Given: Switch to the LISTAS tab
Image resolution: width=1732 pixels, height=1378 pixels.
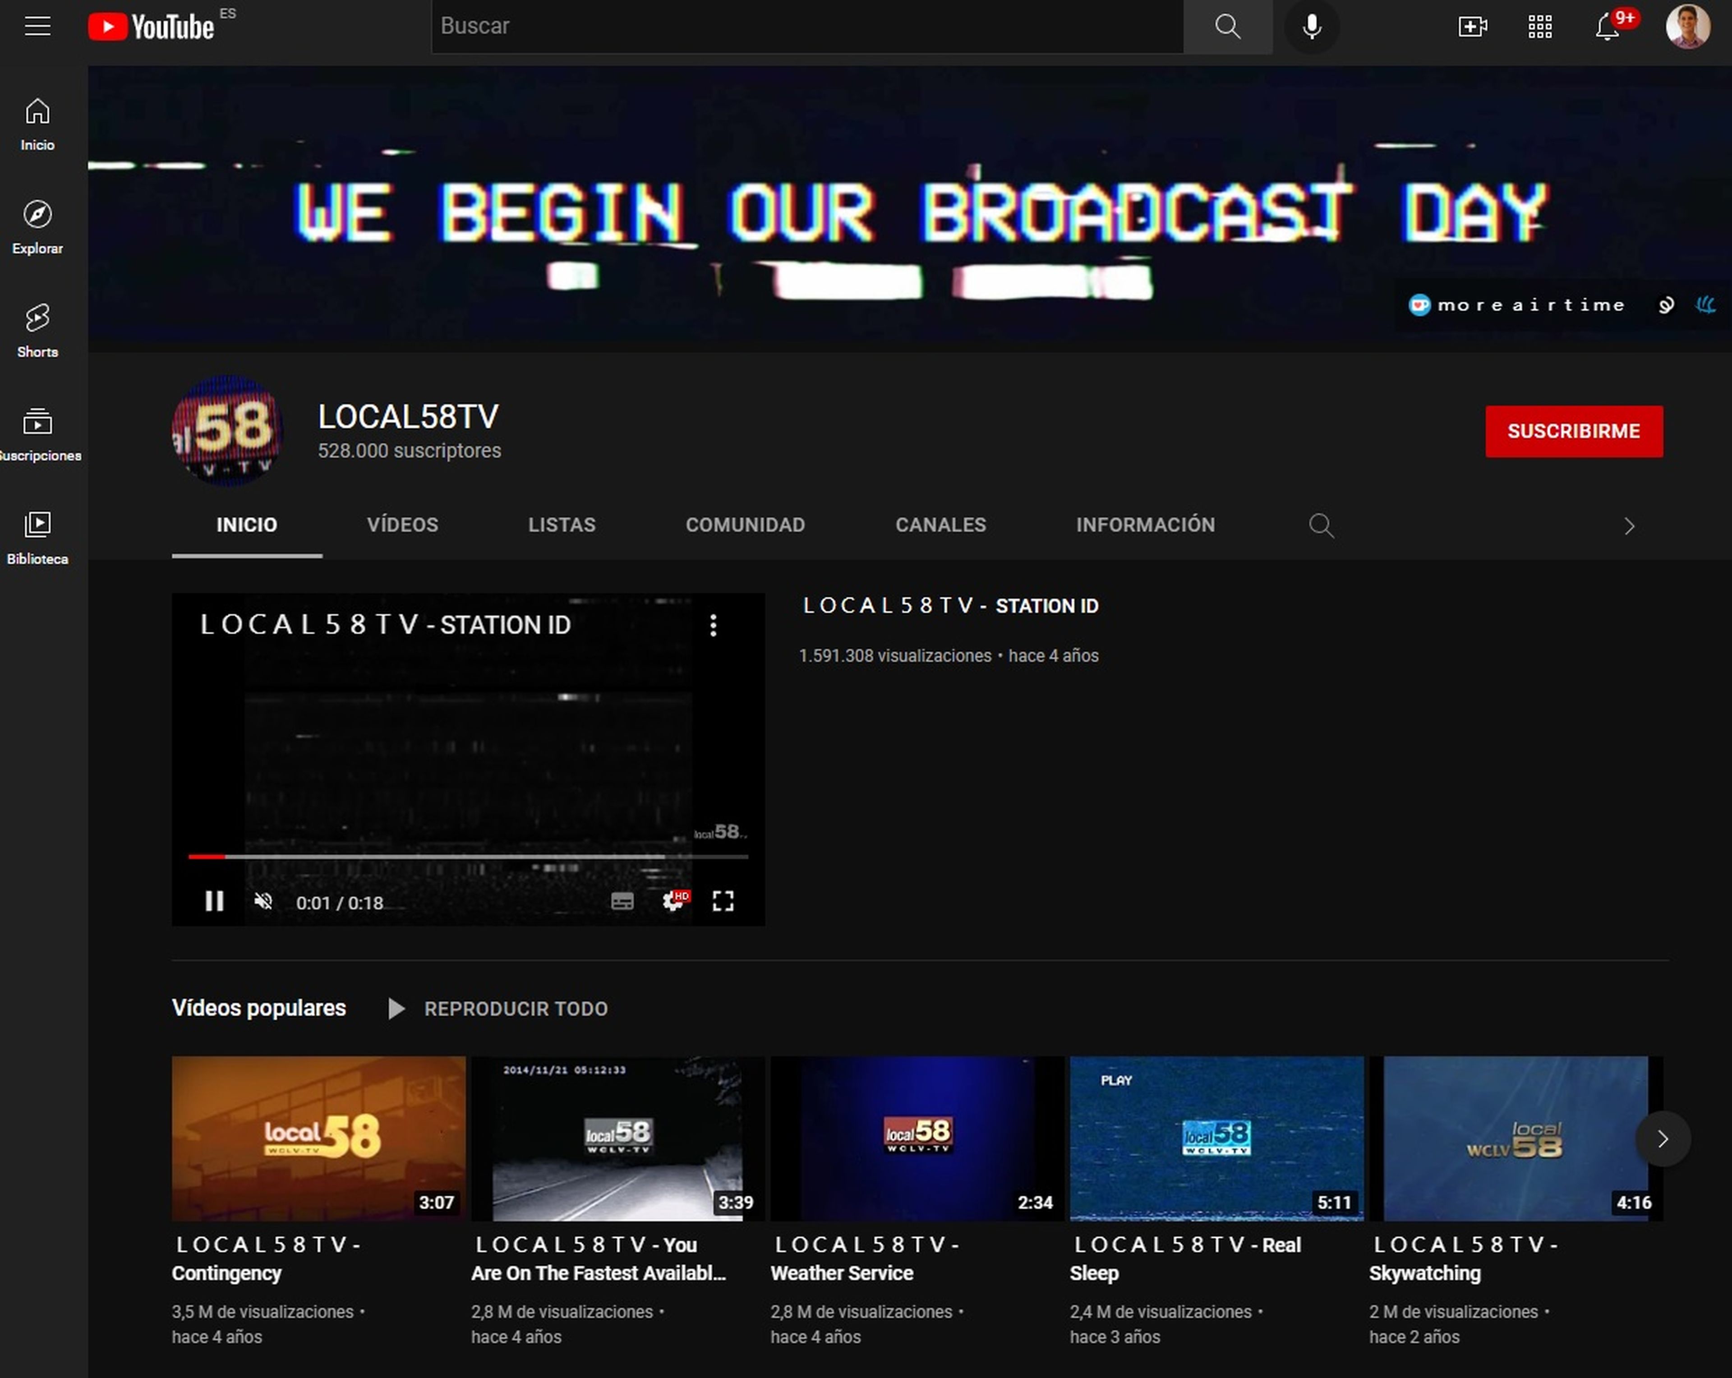Looking at the screenshot, I should click(562, 525).
